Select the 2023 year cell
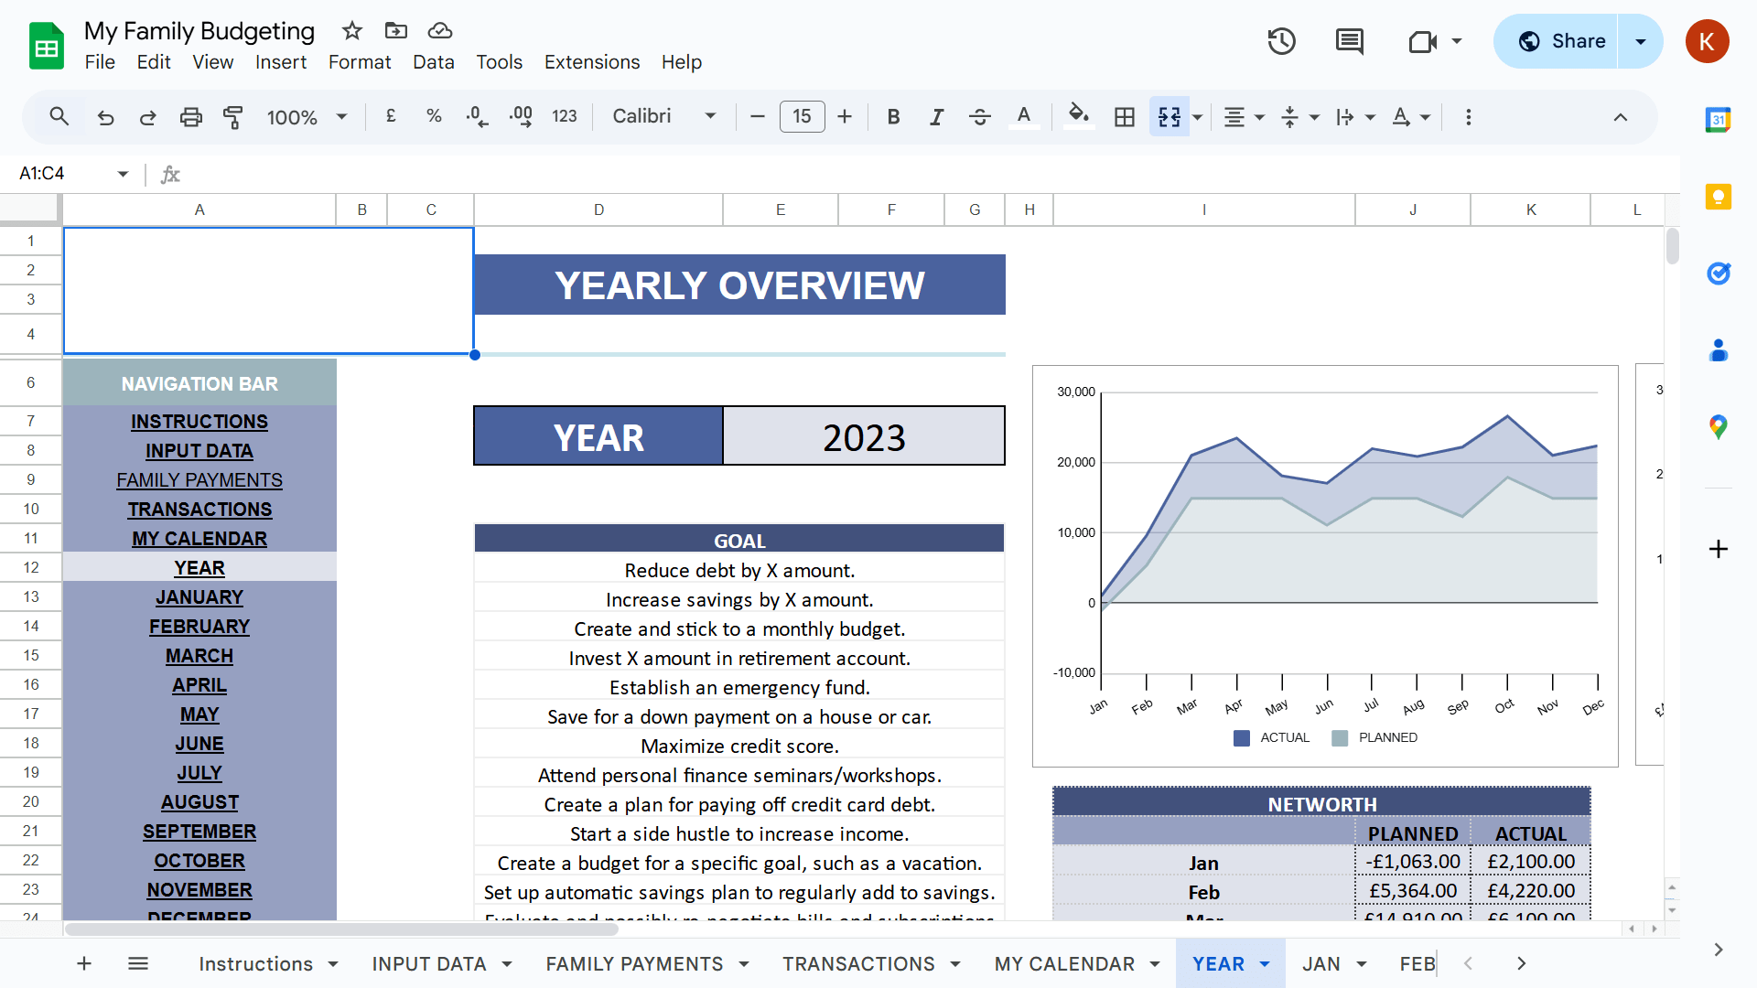Screen dimensions: 1757x988 pos(864,436)
